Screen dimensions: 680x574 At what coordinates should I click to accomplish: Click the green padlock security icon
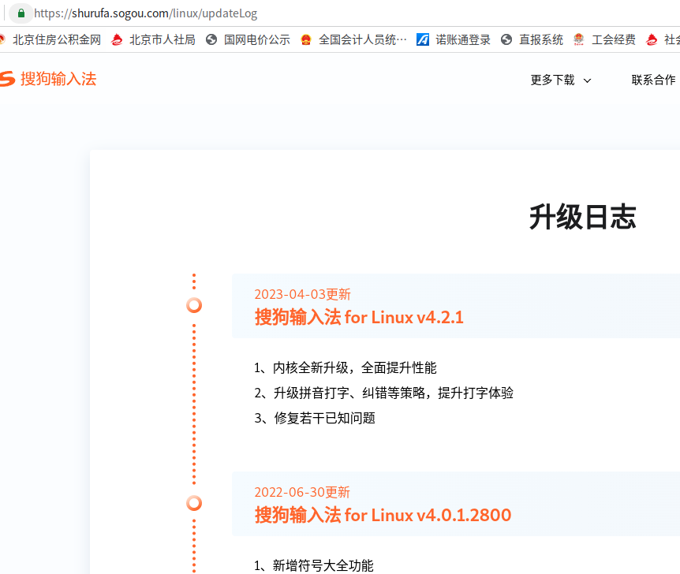click(21, 13)
